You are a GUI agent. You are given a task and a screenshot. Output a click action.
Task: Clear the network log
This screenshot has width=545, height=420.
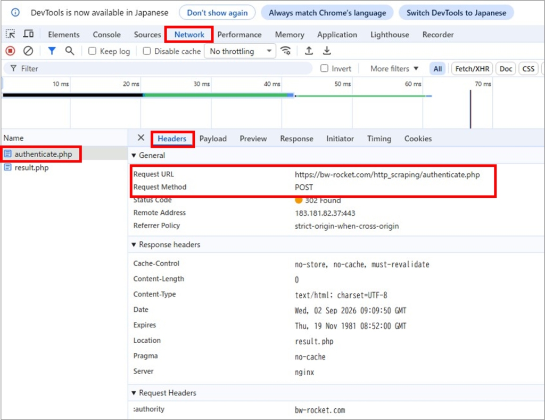coord(28,51)
